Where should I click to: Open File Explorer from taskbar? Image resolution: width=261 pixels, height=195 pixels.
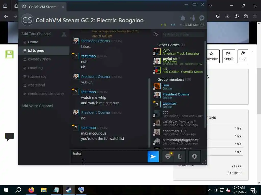point(44,190)
